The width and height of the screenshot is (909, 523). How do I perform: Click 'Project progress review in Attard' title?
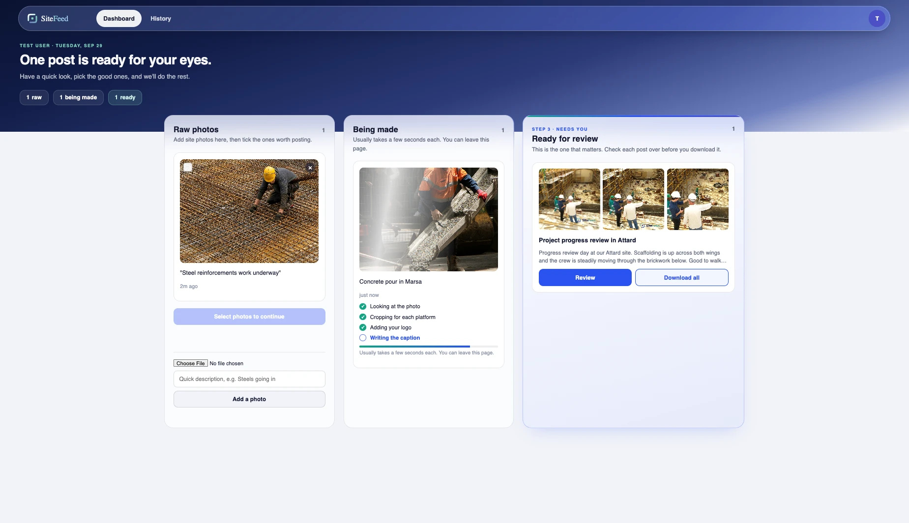[x=587, y=240]
